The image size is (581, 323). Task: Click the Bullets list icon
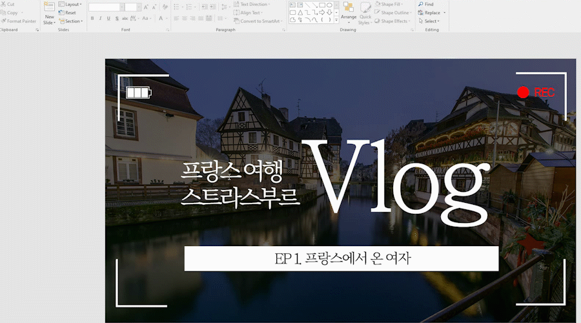[177, 7]
